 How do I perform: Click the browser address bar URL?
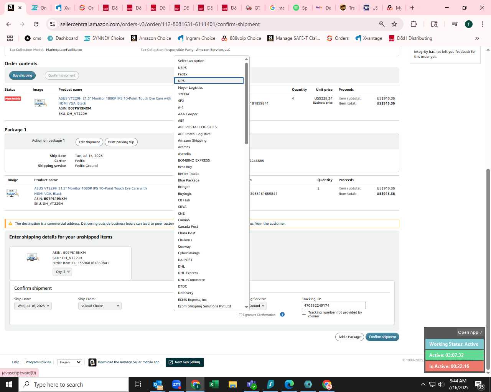pos(160,24)
